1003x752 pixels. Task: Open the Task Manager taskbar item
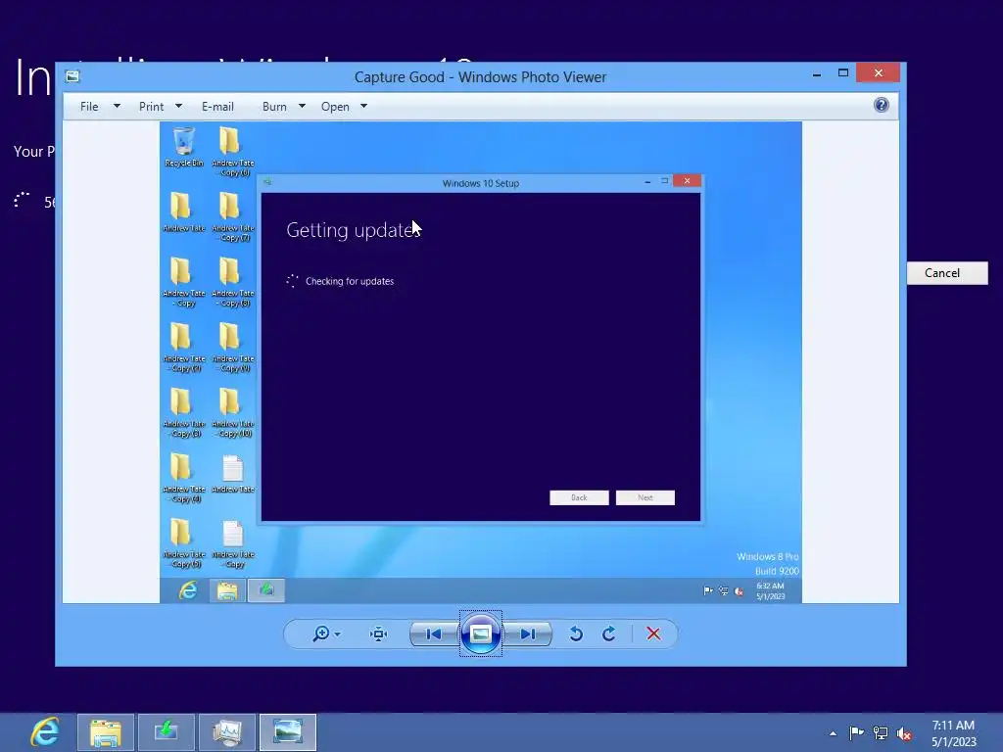coord(227,732)
